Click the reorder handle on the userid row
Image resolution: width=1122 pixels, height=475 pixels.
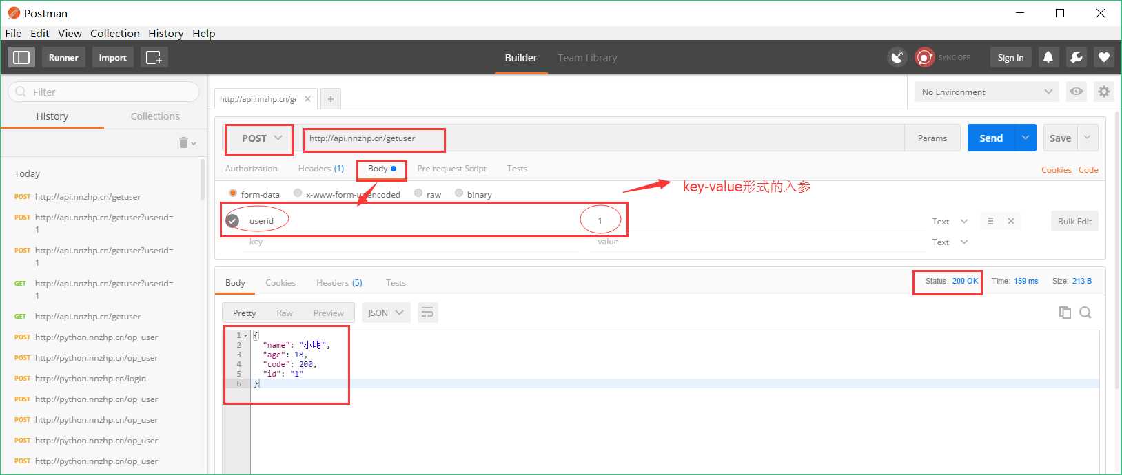pyautogui.click(x=990, y=221)
